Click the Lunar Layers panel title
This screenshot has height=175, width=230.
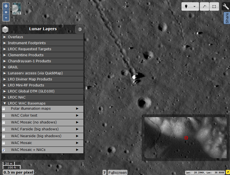(x=43, y=29)
